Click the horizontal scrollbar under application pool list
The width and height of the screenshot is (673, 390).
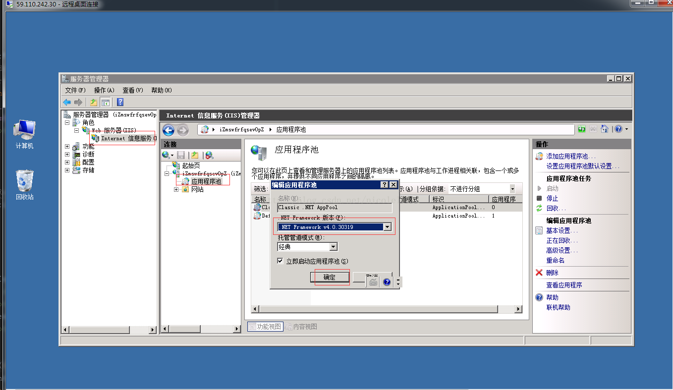[387, 309]
